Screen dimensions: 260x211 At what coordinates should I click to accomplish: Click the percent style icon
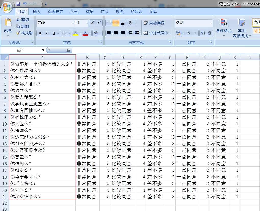tap(188, 33)
